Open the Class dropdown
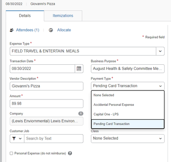The width and height of the screenshot is (171, 162). coord(128,138)
